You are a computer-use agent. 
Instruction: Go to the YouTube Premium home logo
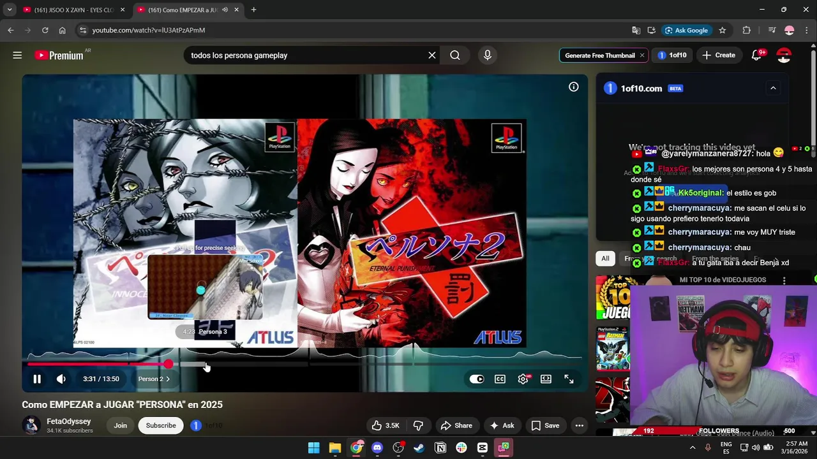point(59,55)
